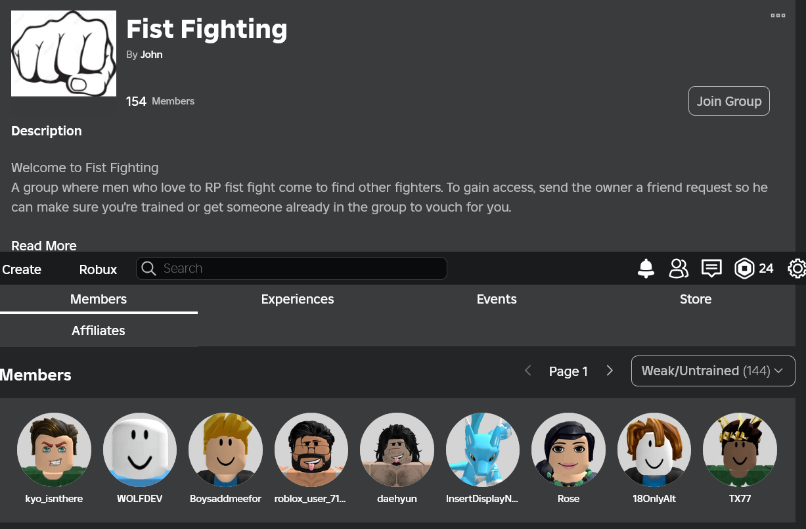806x529 pixels.
Task: Open the settings gear icon
Action: [797, 268]
